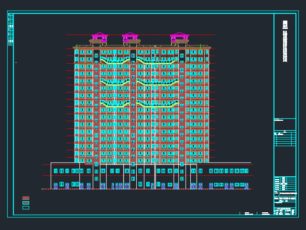306x230 pixels.
Task: Click lowest right yellow wavy balcony band
Action: [x=158, y=103]
